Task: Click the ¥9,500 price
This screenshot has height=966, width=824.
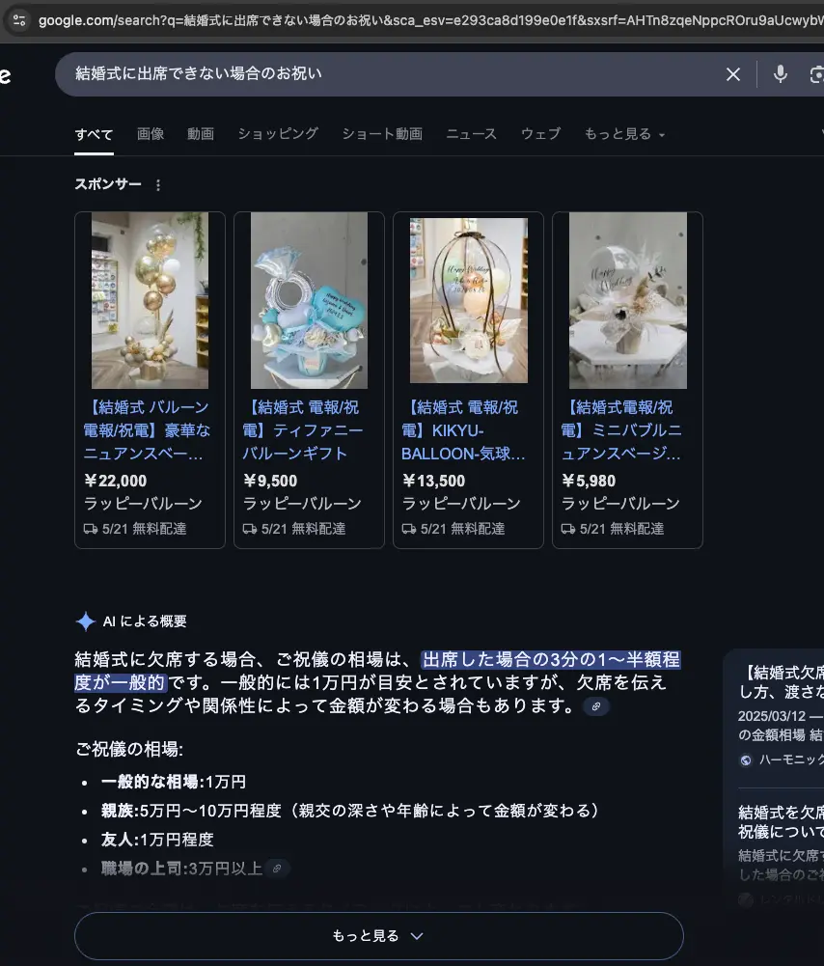Action: [x=270, y=481]
